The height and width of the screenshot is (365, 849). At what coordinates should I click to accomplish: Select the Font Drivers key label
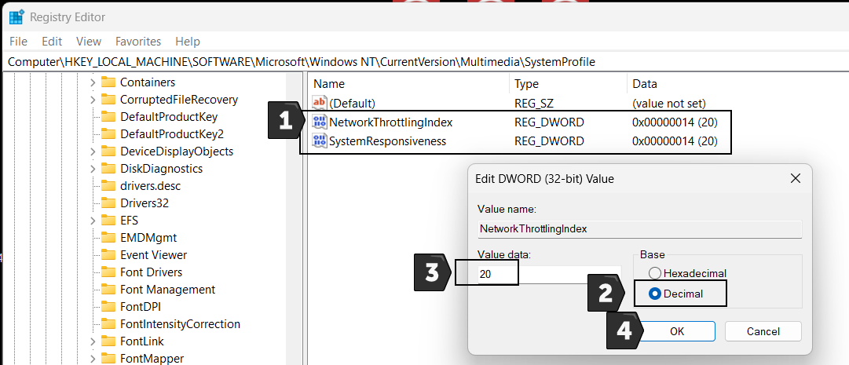point(151,272)
